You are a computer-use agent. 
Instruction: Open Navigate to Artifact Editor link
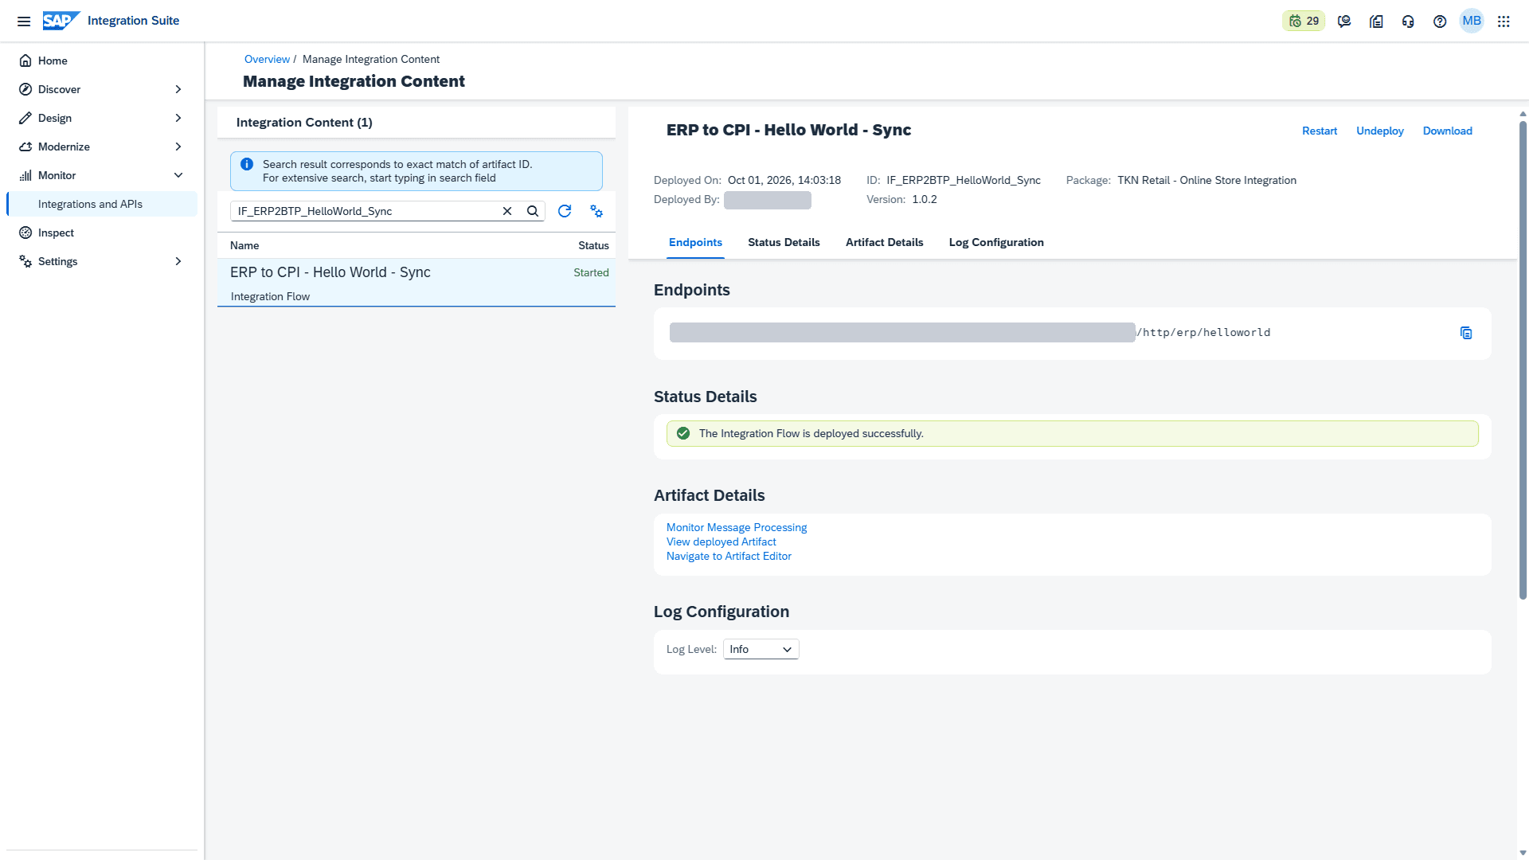pos(729,556)
